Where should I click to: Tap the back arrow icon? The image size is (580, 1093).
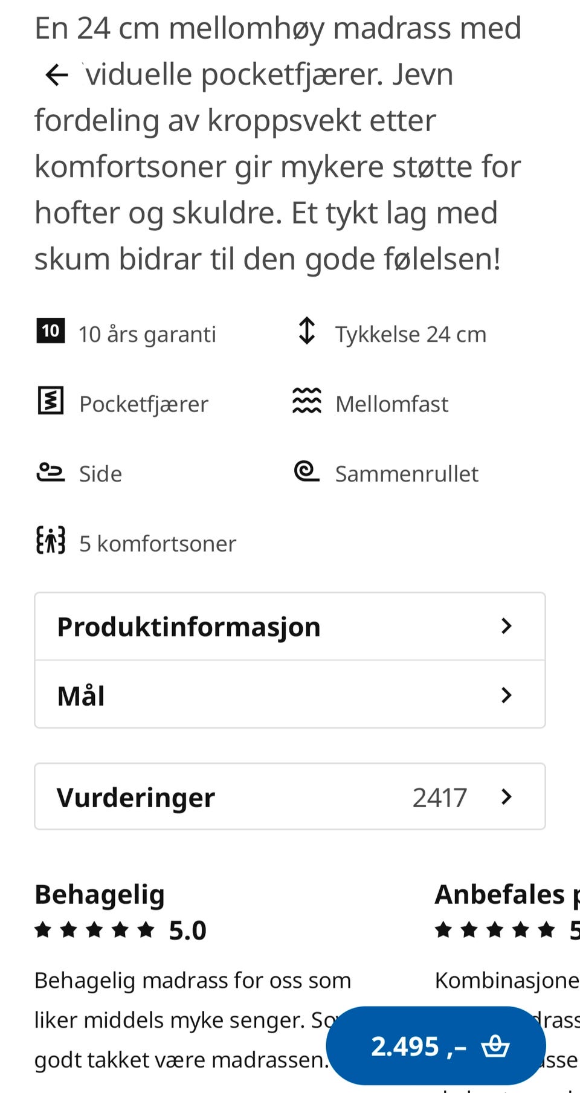(57, 75)
